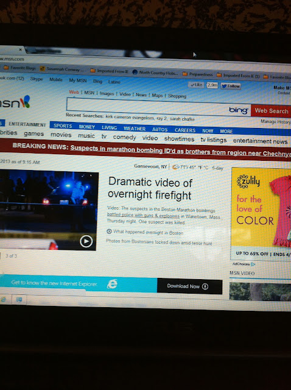Viewport: 291px width, 390px height.
Task: Open the 5-day forecast link
Action: click(x=217, y=168)
